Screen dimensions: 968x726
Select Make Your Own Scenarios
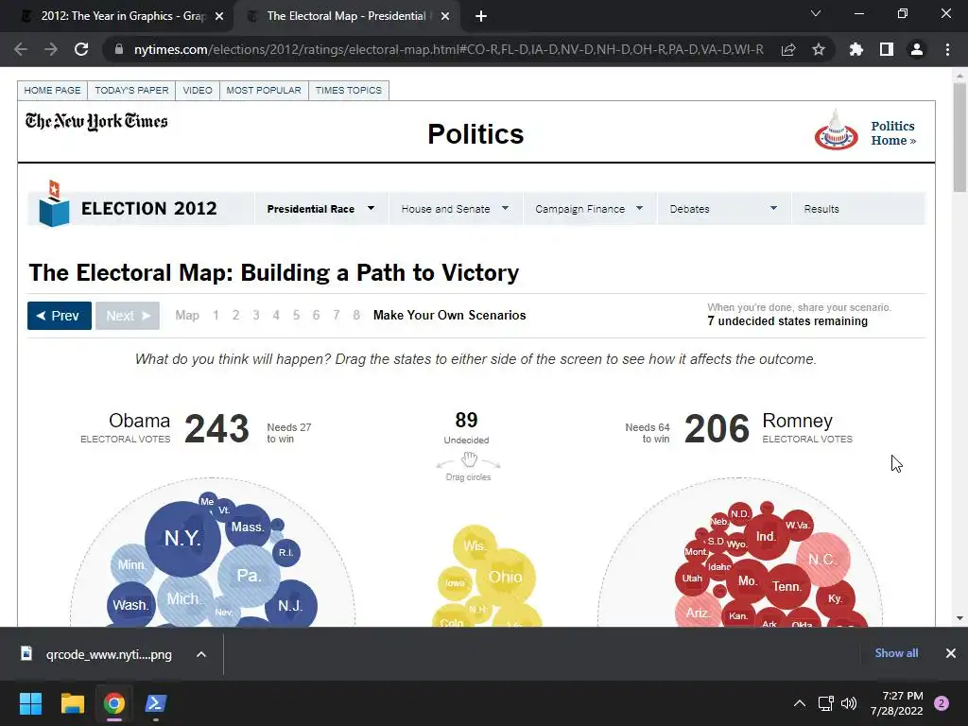pos(449,316)
